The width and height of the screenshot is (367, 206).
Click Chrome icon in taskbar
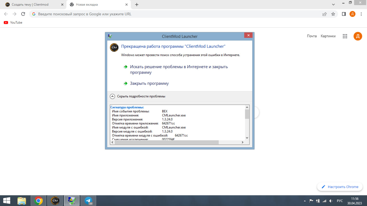coord(38,201)
